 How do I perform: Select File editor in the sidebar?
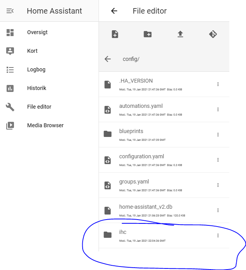[x=39, y=107]
